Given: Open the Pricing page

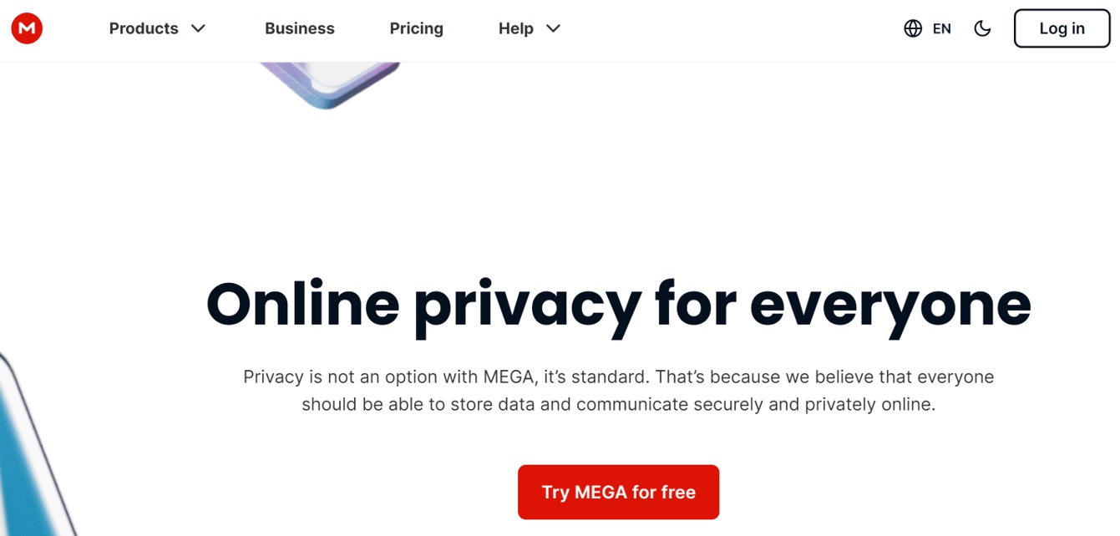Looking at the screenshot, I should (x=417, y=28).
